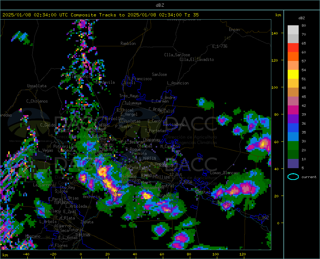320x259 pixels.
Task: Click the 'TUNUYAN' map label
Action: 82,235
